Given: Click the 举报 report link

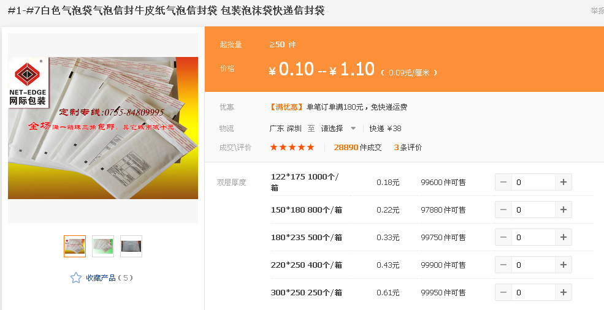Looking at the screenshot, I should [597, 11].
